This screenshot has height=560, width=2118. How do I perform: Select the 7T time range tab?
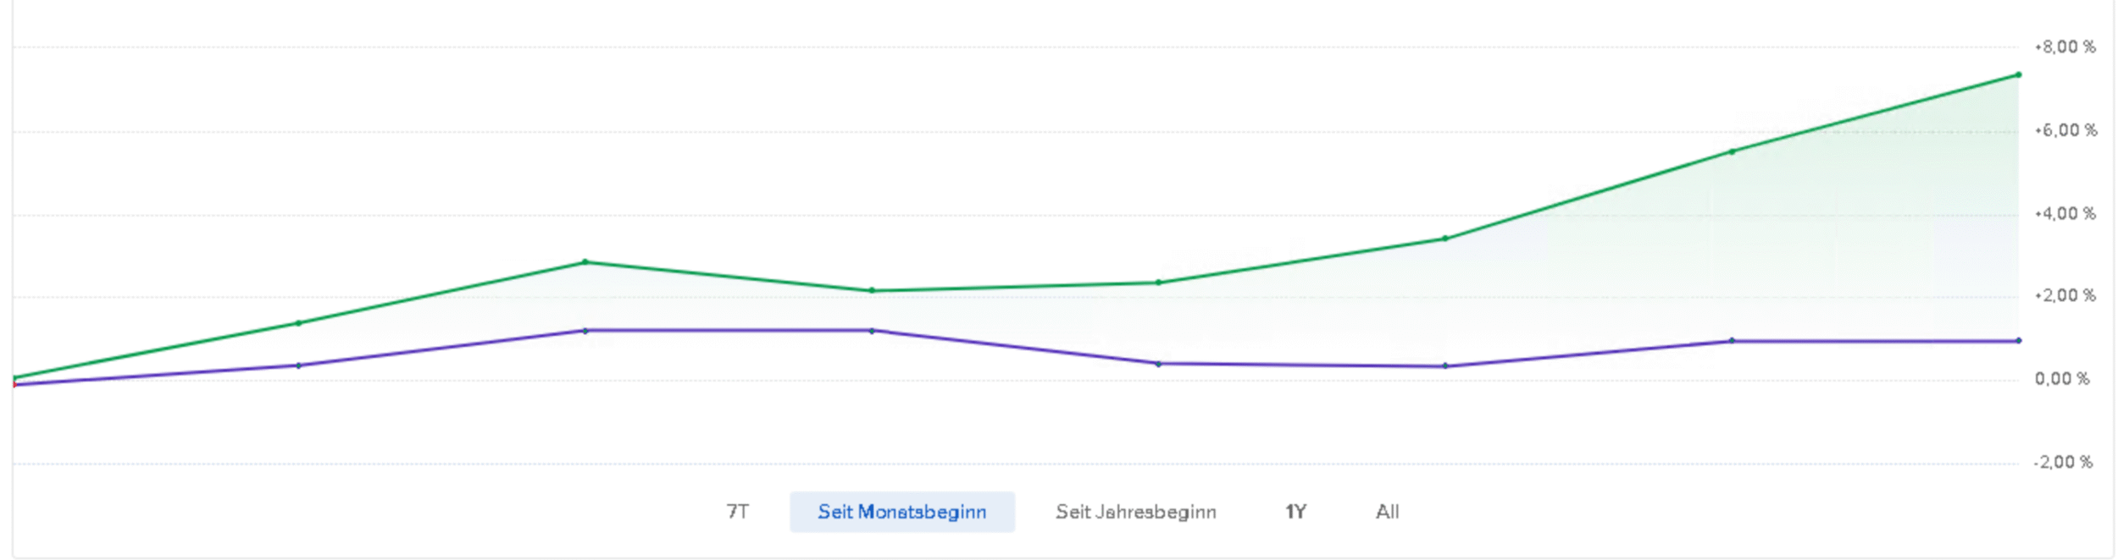pos(737,512)
